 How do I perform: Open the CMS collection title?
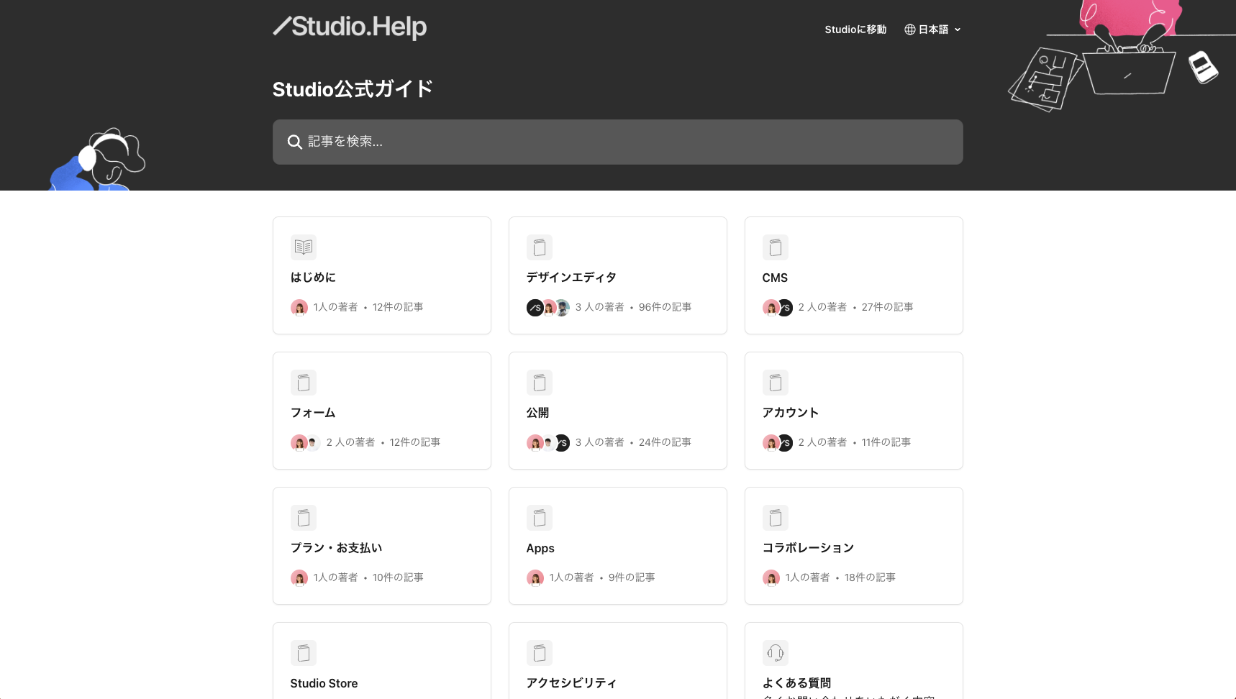[x=775, y=278]
